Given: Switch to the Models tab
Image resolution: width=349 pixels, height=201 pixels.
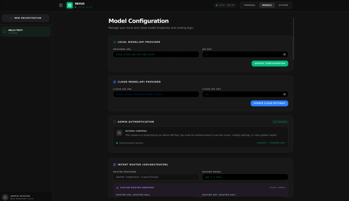Looking at the screenshot, I should tap(267, 5).
